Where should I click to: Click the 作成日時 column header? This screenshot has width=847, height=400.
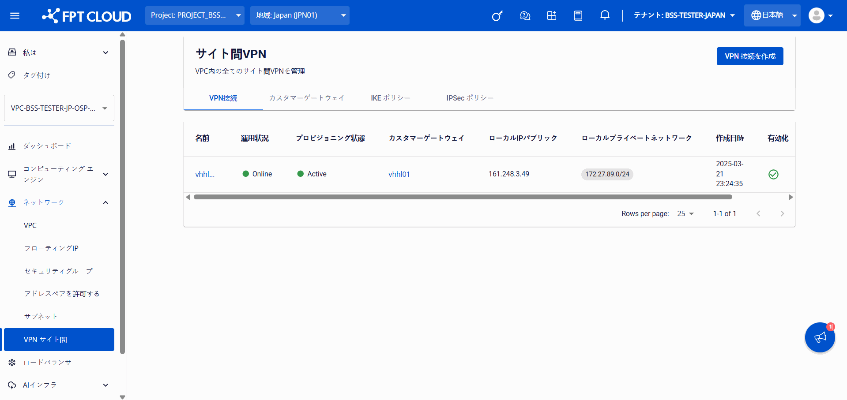pyautogui.click(x=730, y=138)
